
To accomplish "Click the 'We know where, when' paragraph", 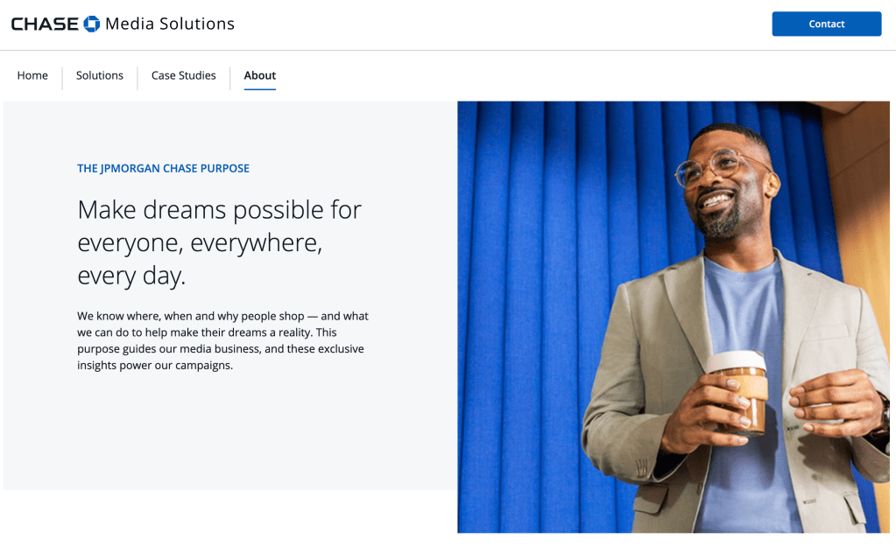I will [222, 340].
